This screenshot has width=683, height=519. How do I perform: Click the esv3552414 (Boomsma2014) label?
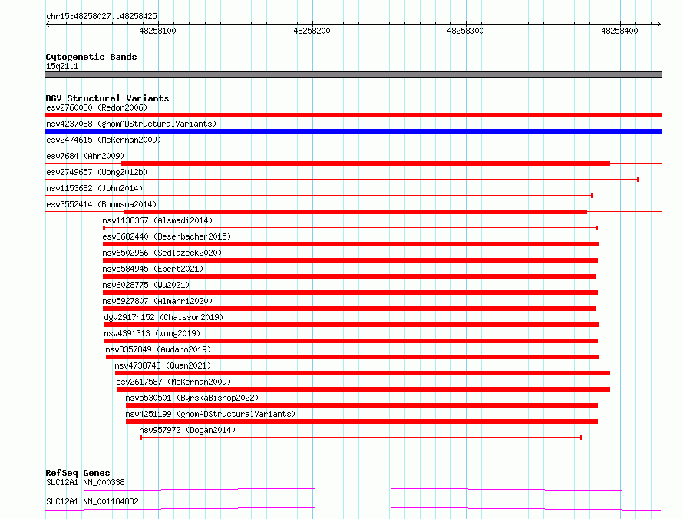(101, 204)
